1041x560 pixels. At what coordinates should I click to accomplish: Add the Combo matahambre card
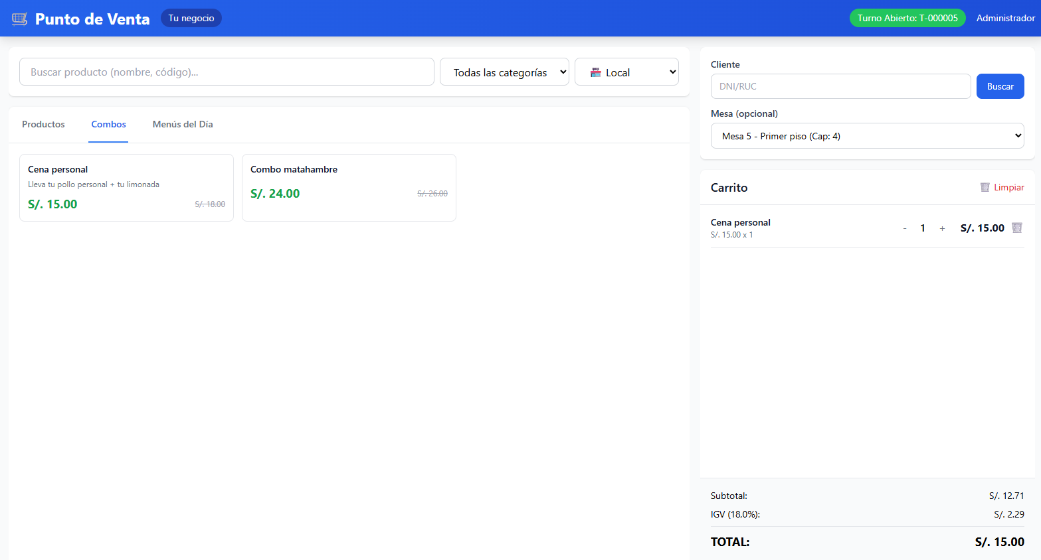pyautogui.click(x=349, y=188)
